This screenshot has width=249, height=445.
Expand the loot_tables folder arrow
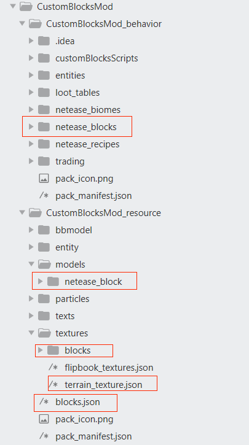(x=31, y=92)
